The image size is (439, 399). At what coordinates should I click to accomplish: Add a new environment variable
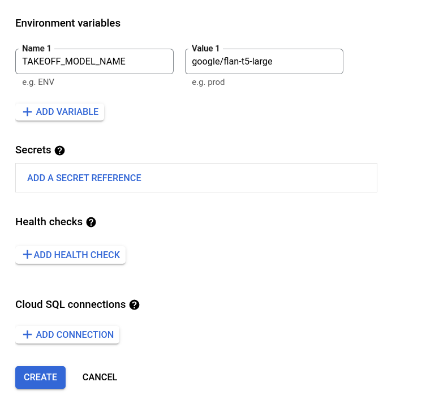[60, 111]
